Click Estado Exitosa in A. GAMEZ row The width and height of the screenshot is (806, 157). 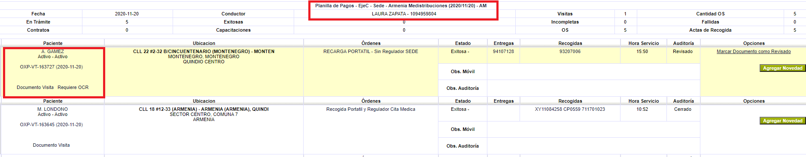(x=460, y=51)
